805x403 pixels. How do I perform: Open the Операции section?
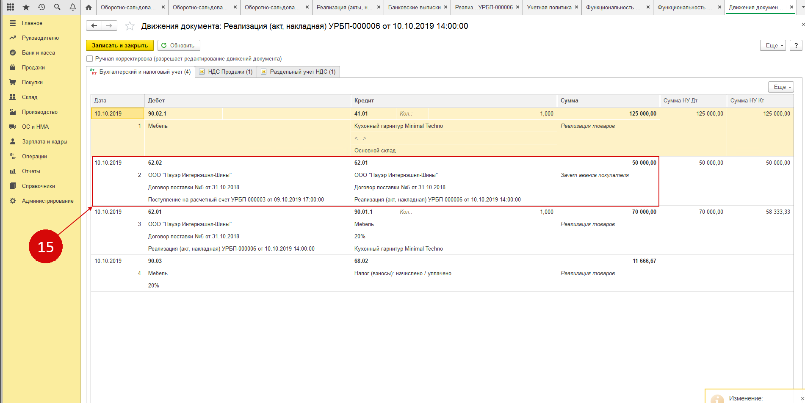tap(34, 156)
